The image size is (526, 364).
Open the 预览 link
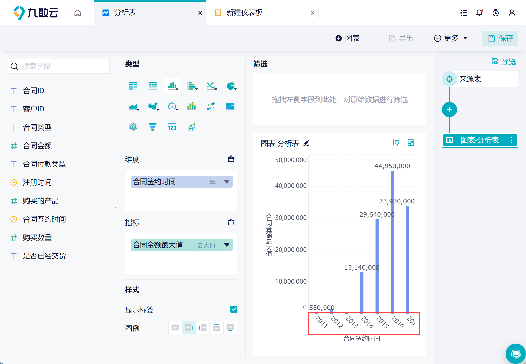(x=508, y=61)
